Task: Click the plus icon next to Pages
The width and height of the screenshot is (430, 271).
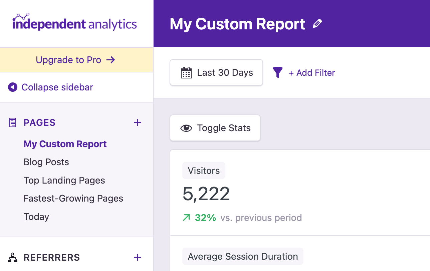Action: pos(137,122)
